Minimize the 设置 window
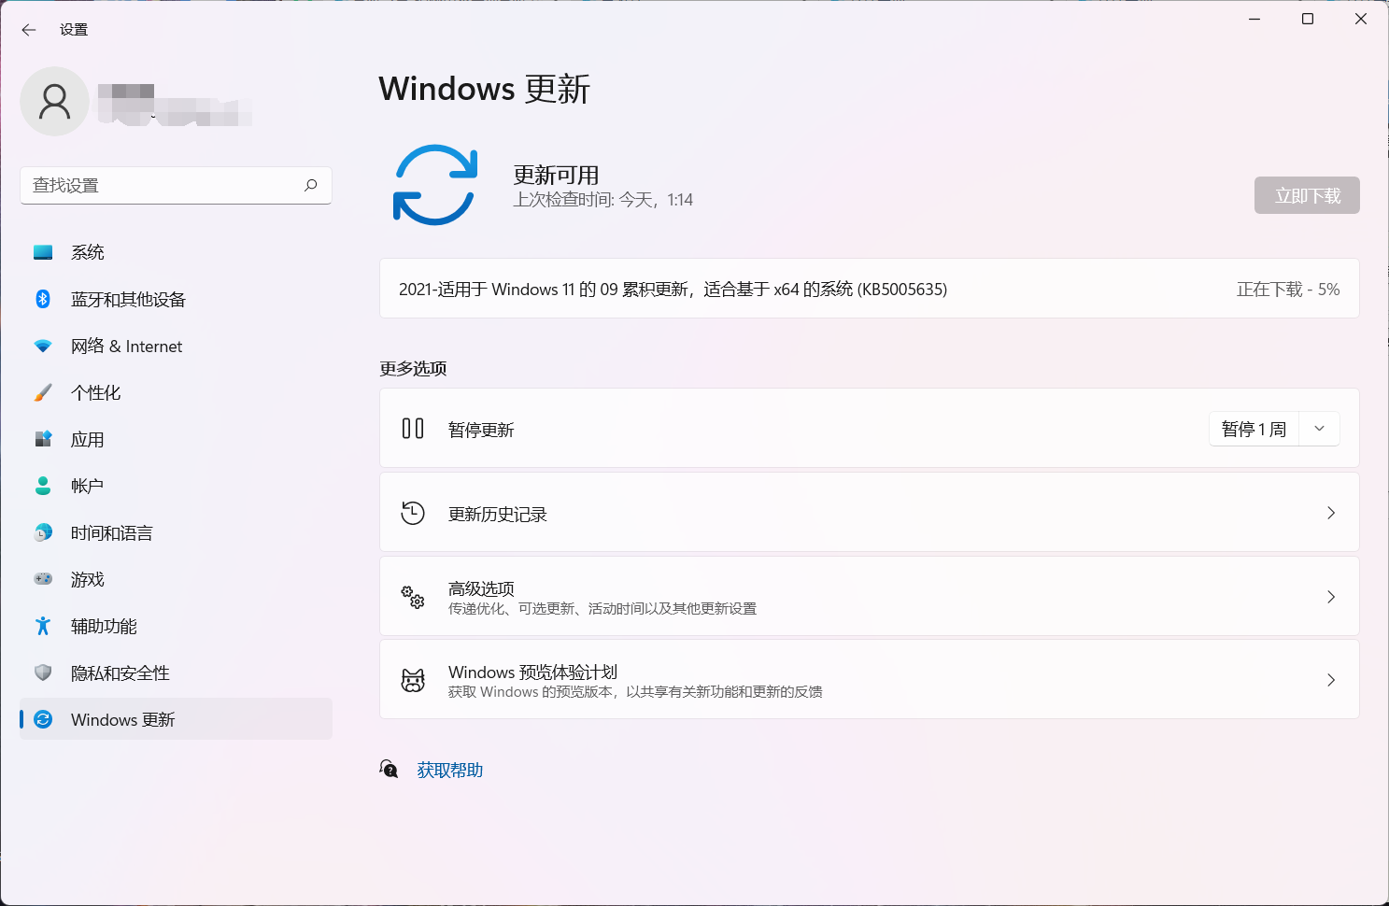Screen dimensions: 1389x906 (x=1254, y=19)
